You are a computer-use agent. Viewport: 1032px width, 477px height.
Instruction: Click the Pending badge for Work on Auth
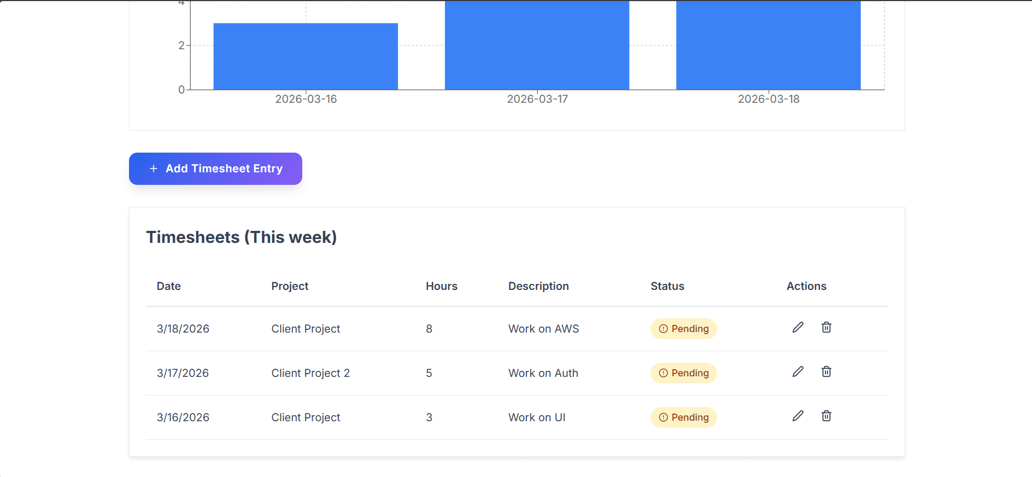tap(683, 373)
